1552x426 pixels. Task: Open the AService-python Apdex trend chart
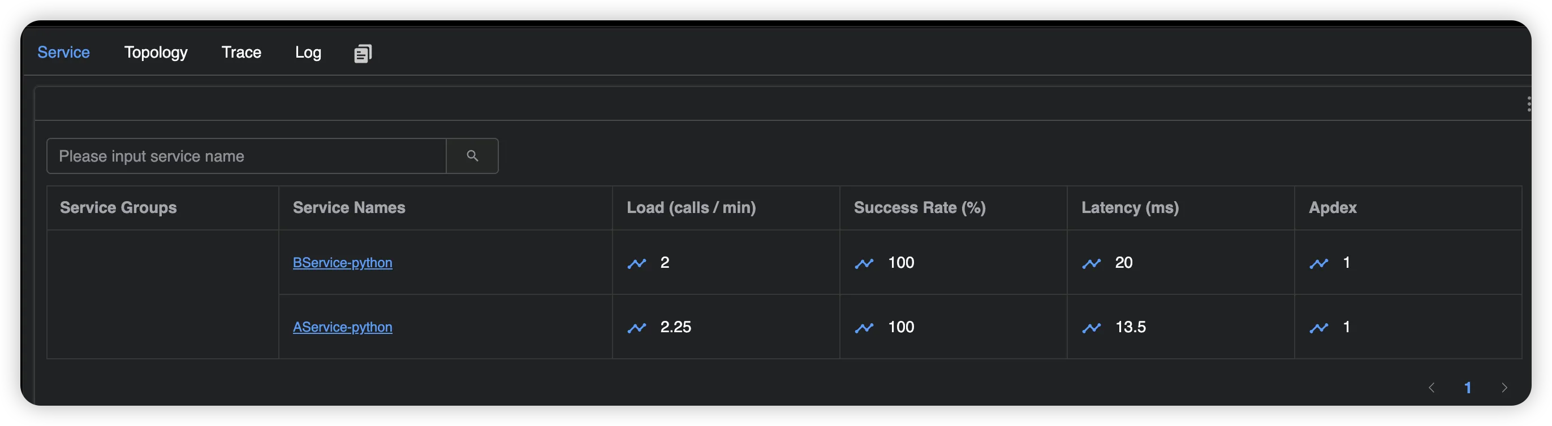1319,328
